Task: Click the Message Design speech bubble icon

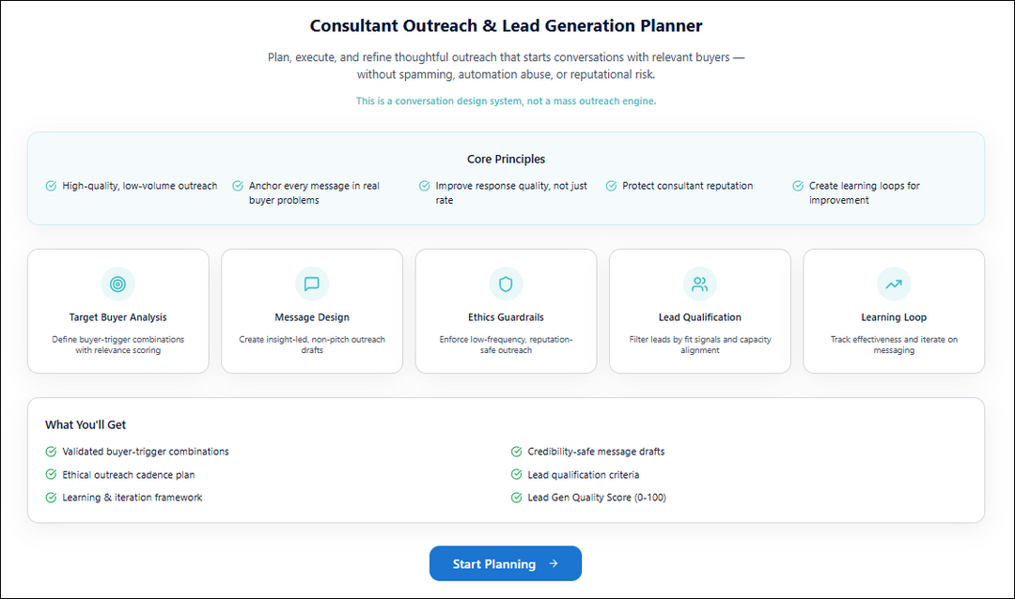Action: click(x=312, y=284)
